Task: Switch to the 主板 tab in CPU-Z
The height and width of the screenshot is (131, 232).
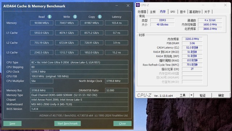Action: (x=153, y=12)
